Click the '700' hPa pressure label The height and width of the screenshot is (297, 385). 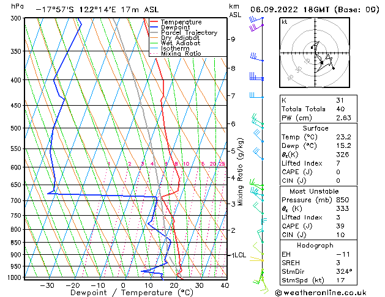(17, 201)
